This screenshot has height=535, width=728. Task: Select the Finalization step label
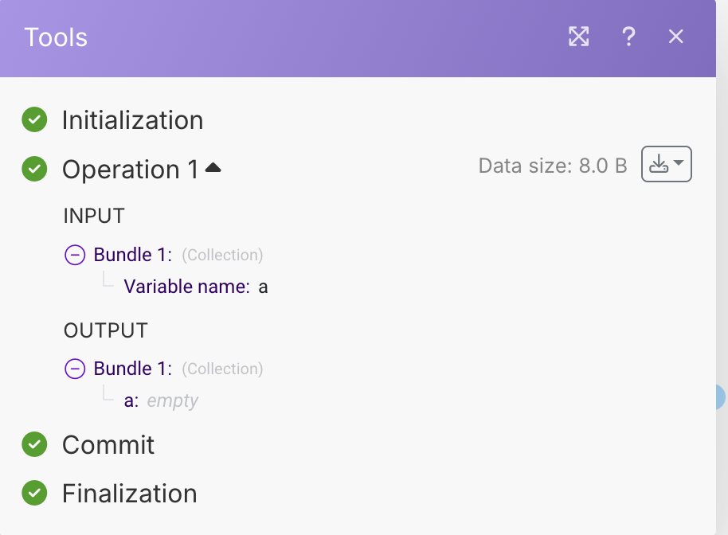pos(129,494)
